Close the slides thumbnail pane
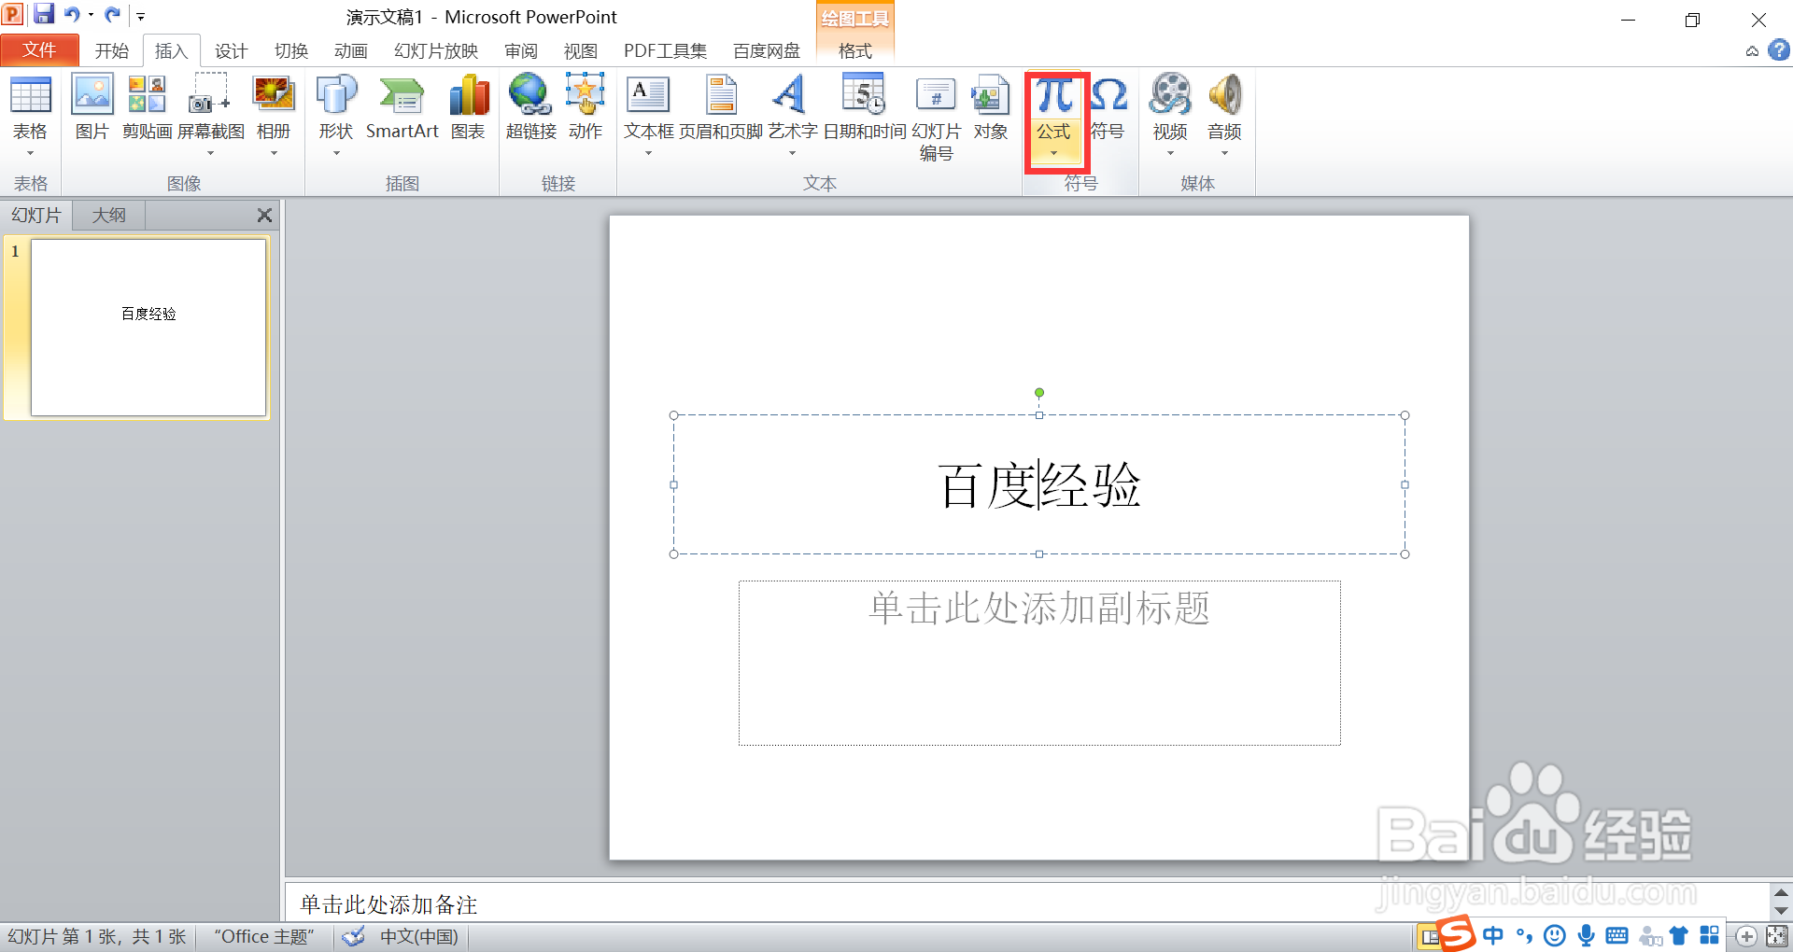1793x952 pixels. coord(264,216)
